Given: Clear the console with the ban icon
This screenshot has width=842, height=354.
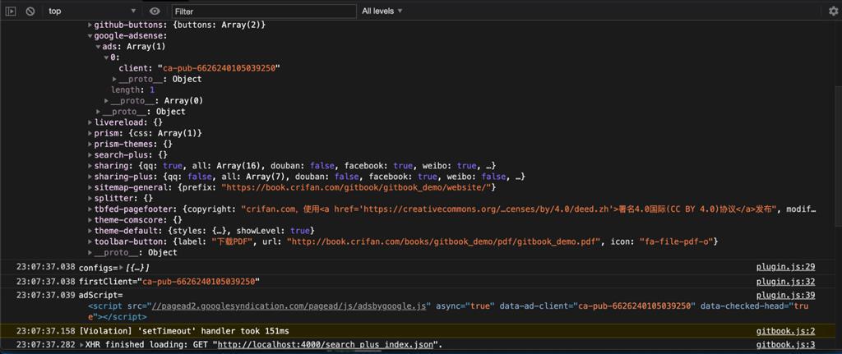Looking at the screenshot, I should [x=30, y=11].
